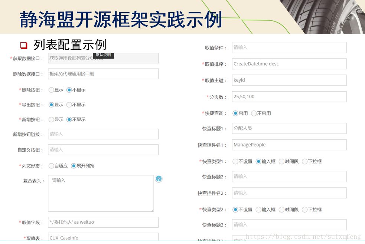Click the 删除数据接口 input field
365x244 pixels.
pos(103,74)
